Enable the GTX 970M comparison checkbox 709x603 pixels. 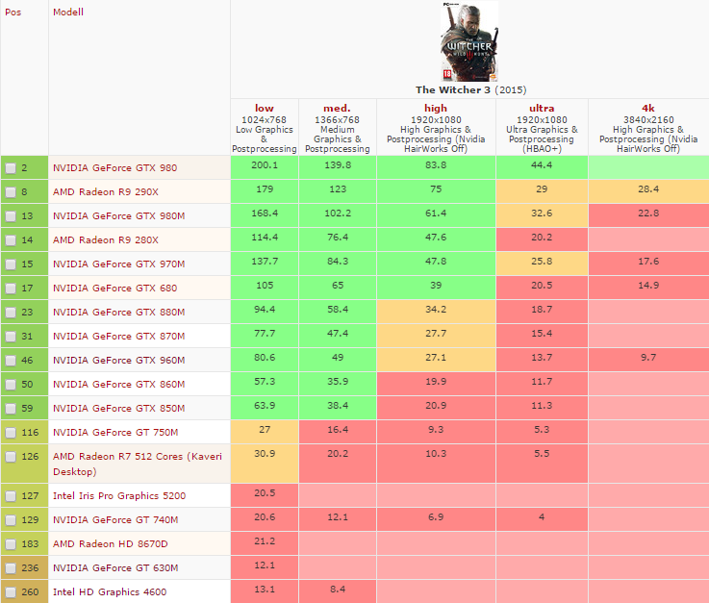(x=11, y=264)
